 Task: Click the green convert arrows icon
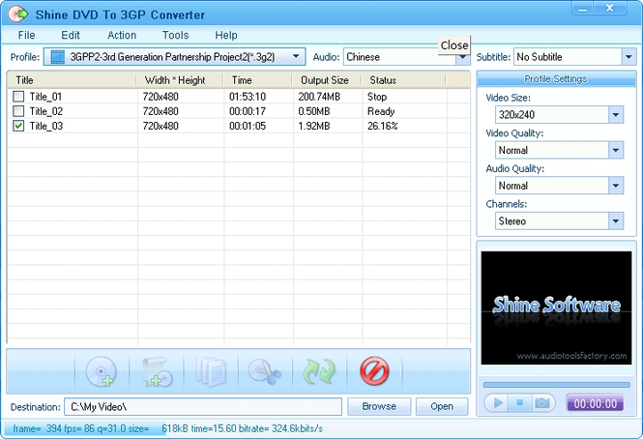(x=319, y=371)
